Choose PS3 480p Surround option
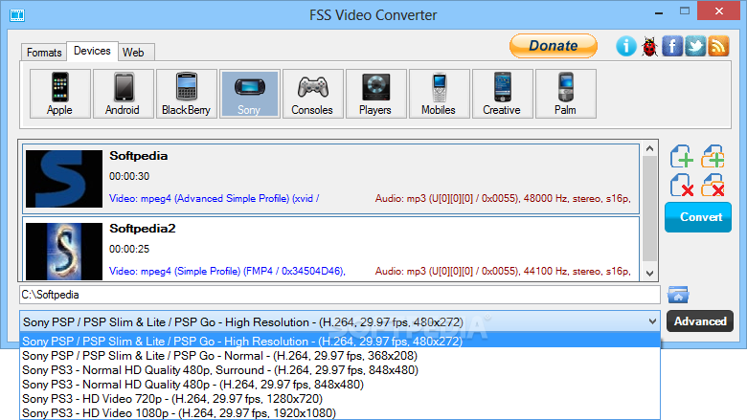 (340, 370)
